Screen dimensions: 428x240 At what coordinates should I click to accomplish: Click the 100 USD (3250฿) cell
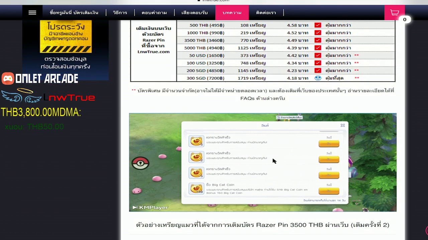click(x=205, y=63)
